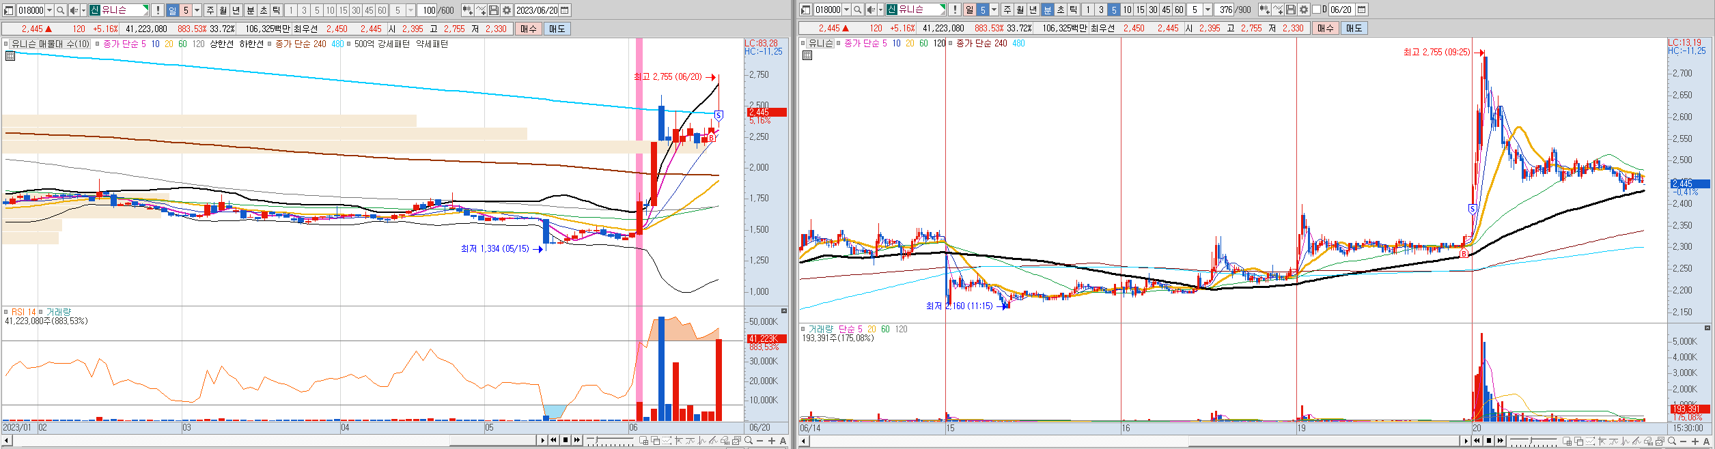Viewport: 1715px width, 449px height.
Task: Click the plus zoom-in icon at right chart bottom
Action: (1695, 441)
